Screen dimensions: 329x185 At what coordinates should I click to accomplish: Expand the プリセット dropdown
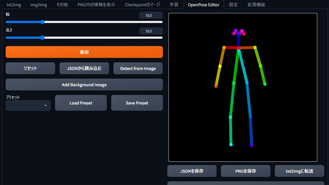28,105
